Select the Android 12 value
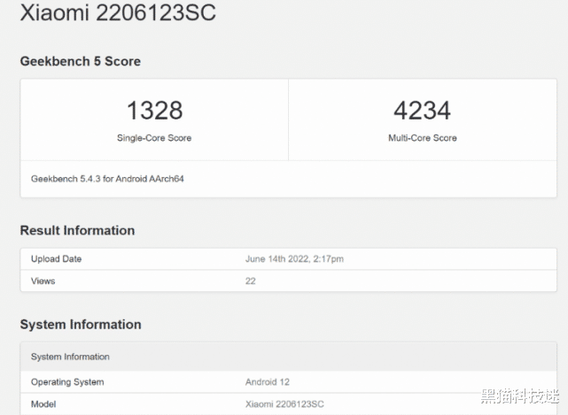 (267, 382)
